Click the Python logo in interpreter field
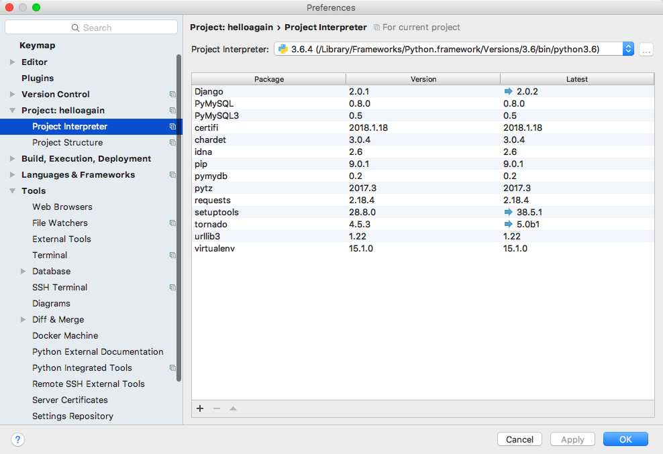This screenshot has height=454, width=663. [283, 49]
